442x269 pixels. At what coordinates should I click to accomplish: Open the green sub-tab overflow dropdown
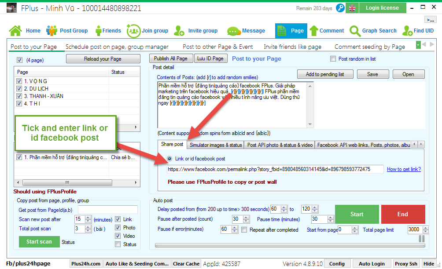pyautogui.click(x=418, y=45)
